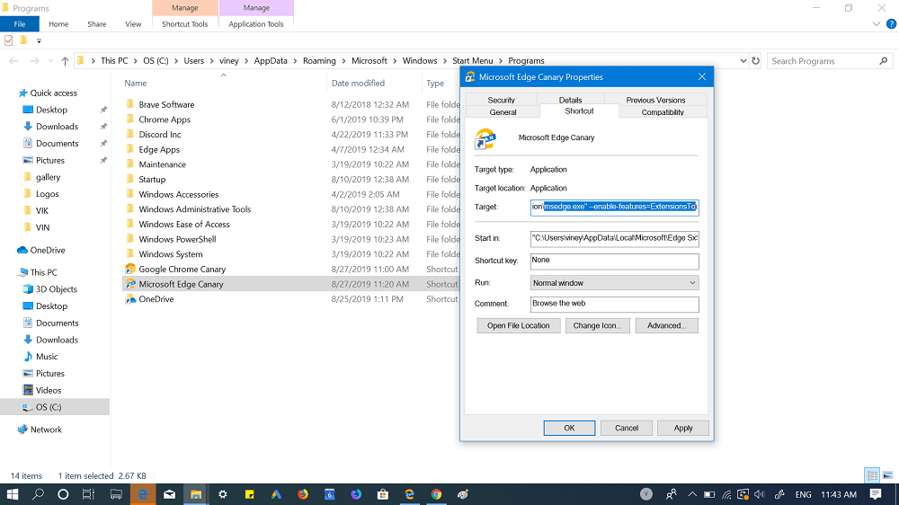
Task: Expand the ribbon chevron
Action: [876, 24]
